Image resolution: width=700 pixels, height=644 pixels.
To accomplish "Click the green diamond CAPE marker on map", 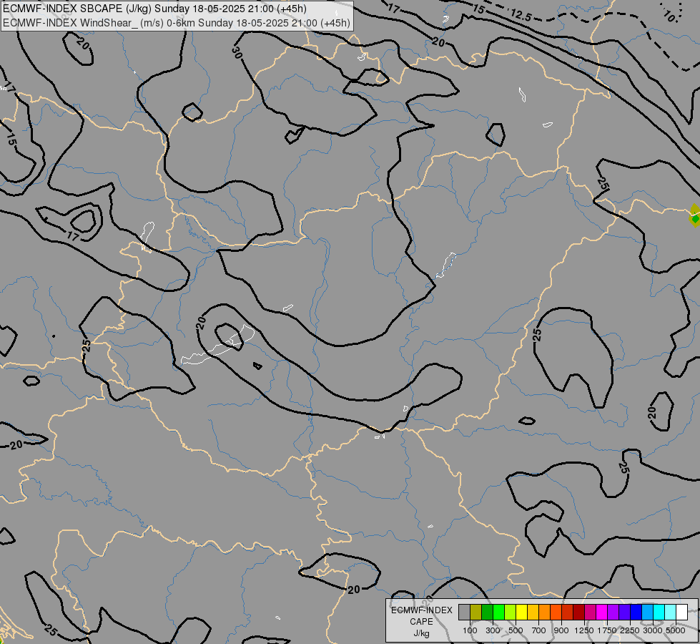I will tap(695, 218).
